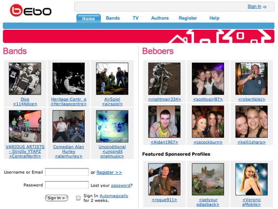Open the VARIOUS ARTISTS stage photo
This screenshot has width=278, height=209.
coord(25,126)
